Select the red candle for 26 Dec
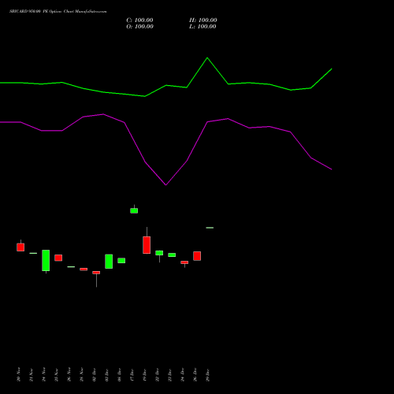Screen dimensions: 394x394 point(197,256)
